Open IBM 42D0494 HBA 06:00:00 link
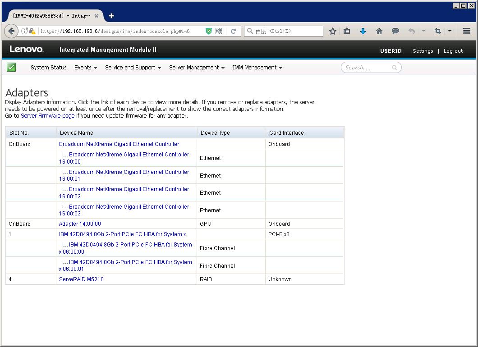 125,248
